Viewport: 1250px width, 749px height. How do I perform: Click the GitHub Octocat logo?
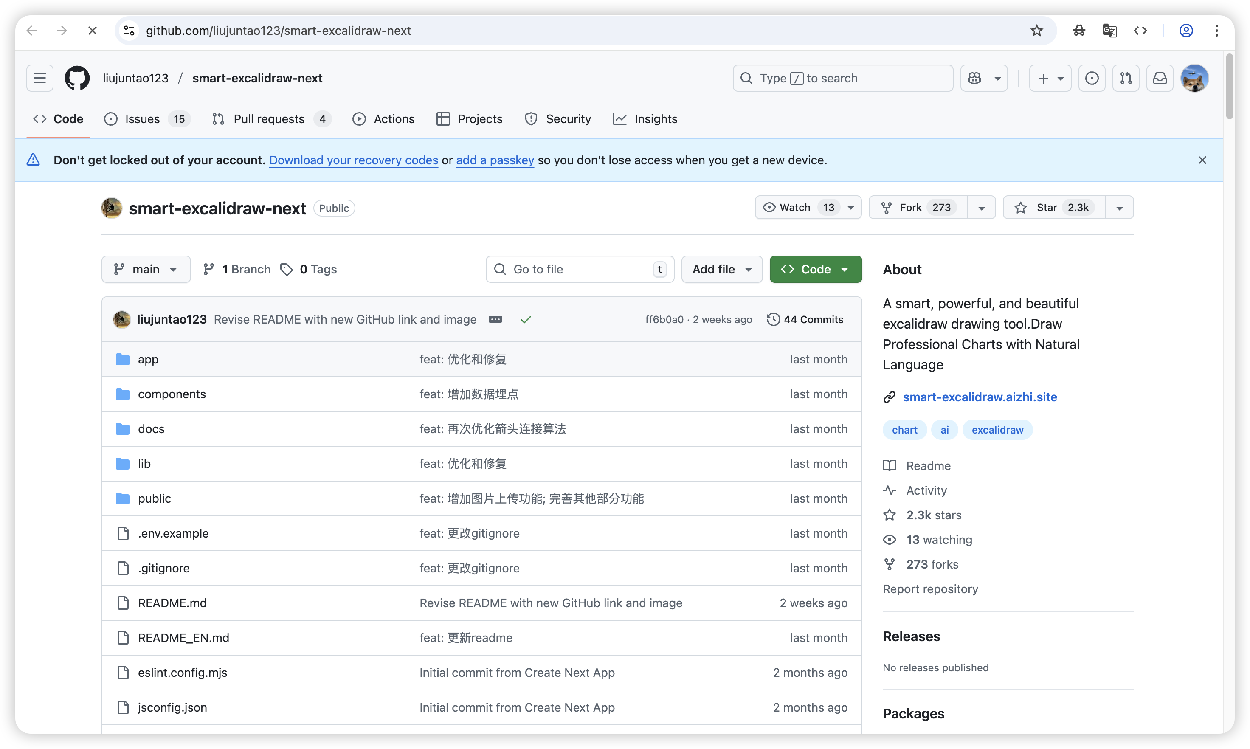tap(77, 78)
